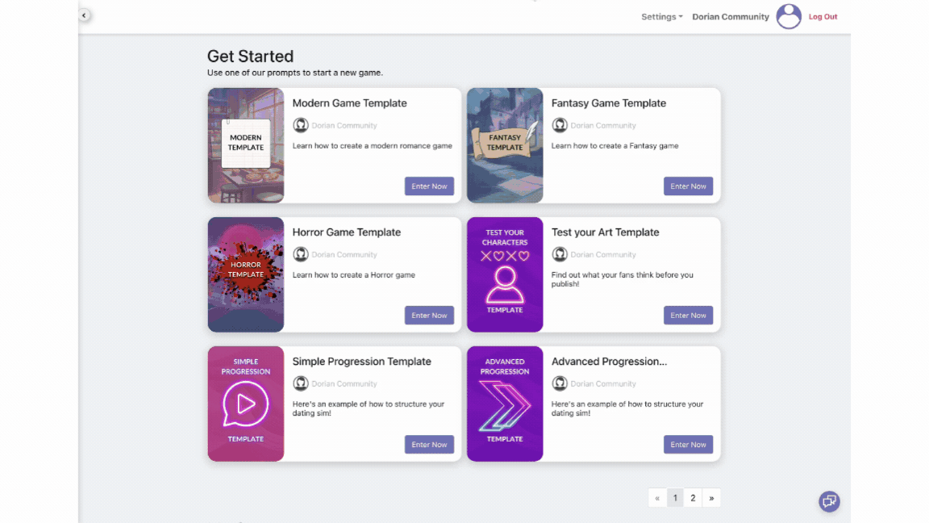The image size is (929, 523).
Task: Open the Advanced Progression thumbnail
Action: (505, 404)
